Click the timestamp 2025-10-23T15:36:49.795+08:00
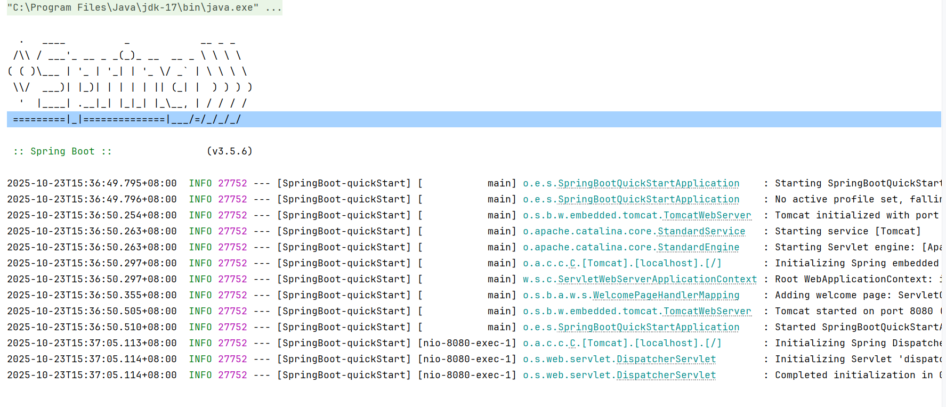946x407 pixels. coord(92,183)
